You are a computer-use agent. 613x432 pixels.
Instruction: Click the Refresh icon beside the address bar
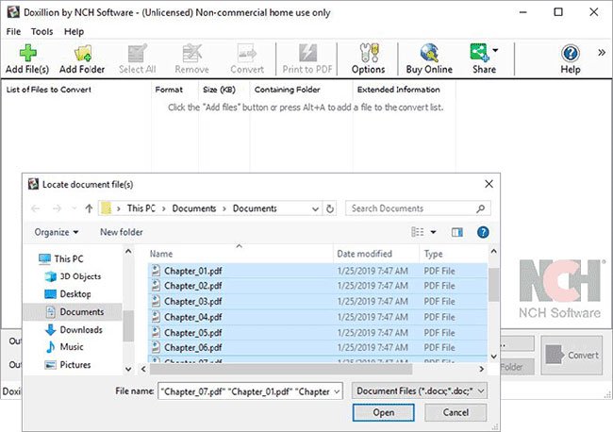tap(330, 208)
